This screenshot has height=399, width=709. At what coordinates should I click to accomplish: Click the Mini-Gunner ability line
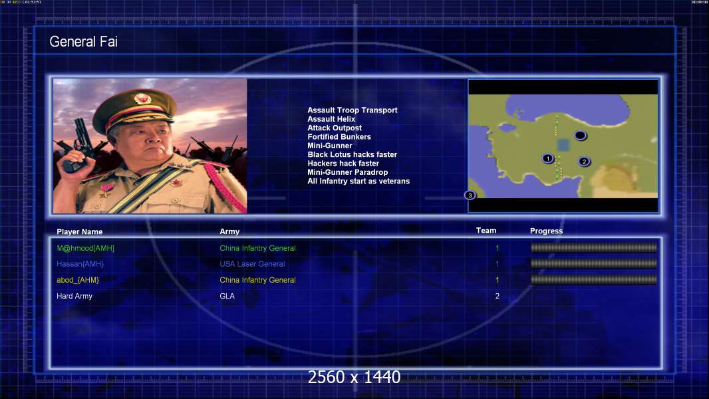[330, 146]
